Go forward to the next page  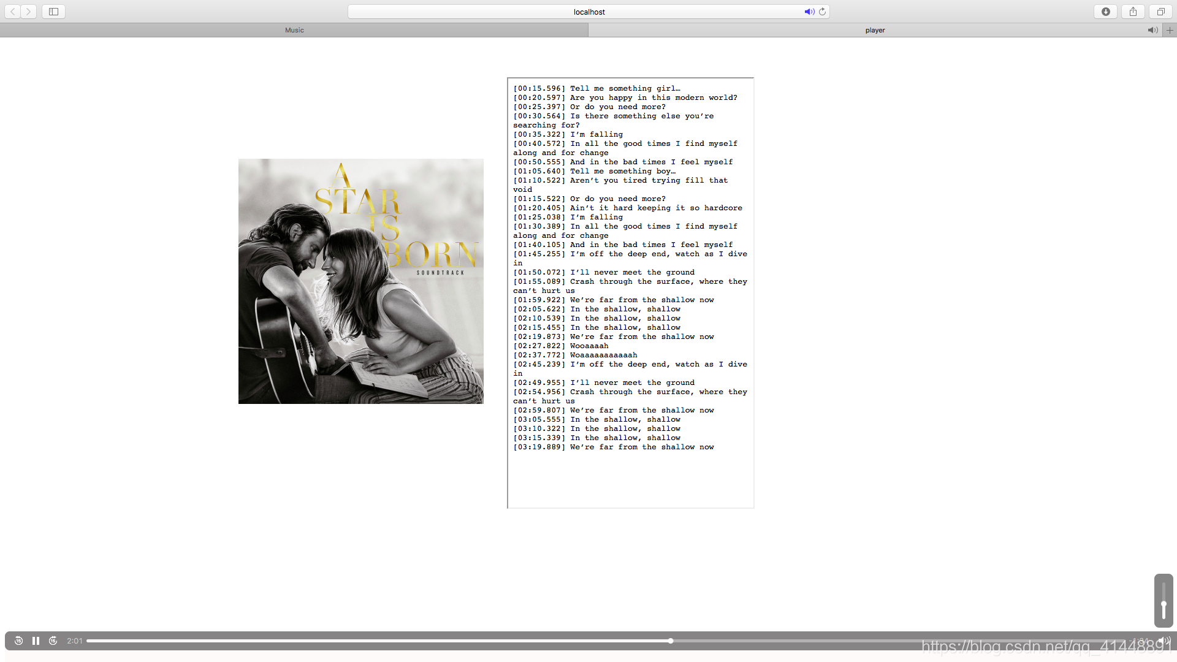click(28, 12)
